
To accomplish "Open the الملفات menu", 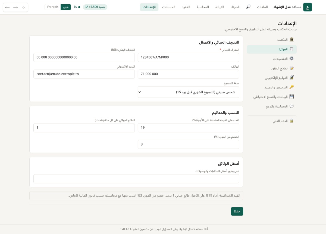I will point(262,7).
